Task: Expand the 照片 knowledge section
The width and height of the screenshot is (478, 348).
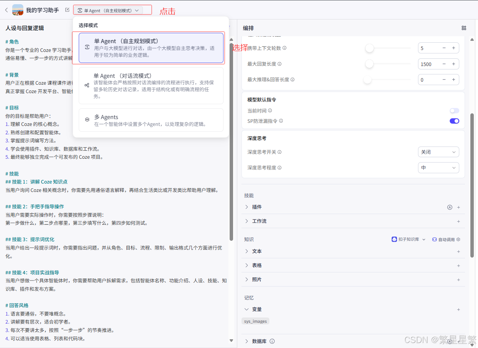Action: click(247, 279)
